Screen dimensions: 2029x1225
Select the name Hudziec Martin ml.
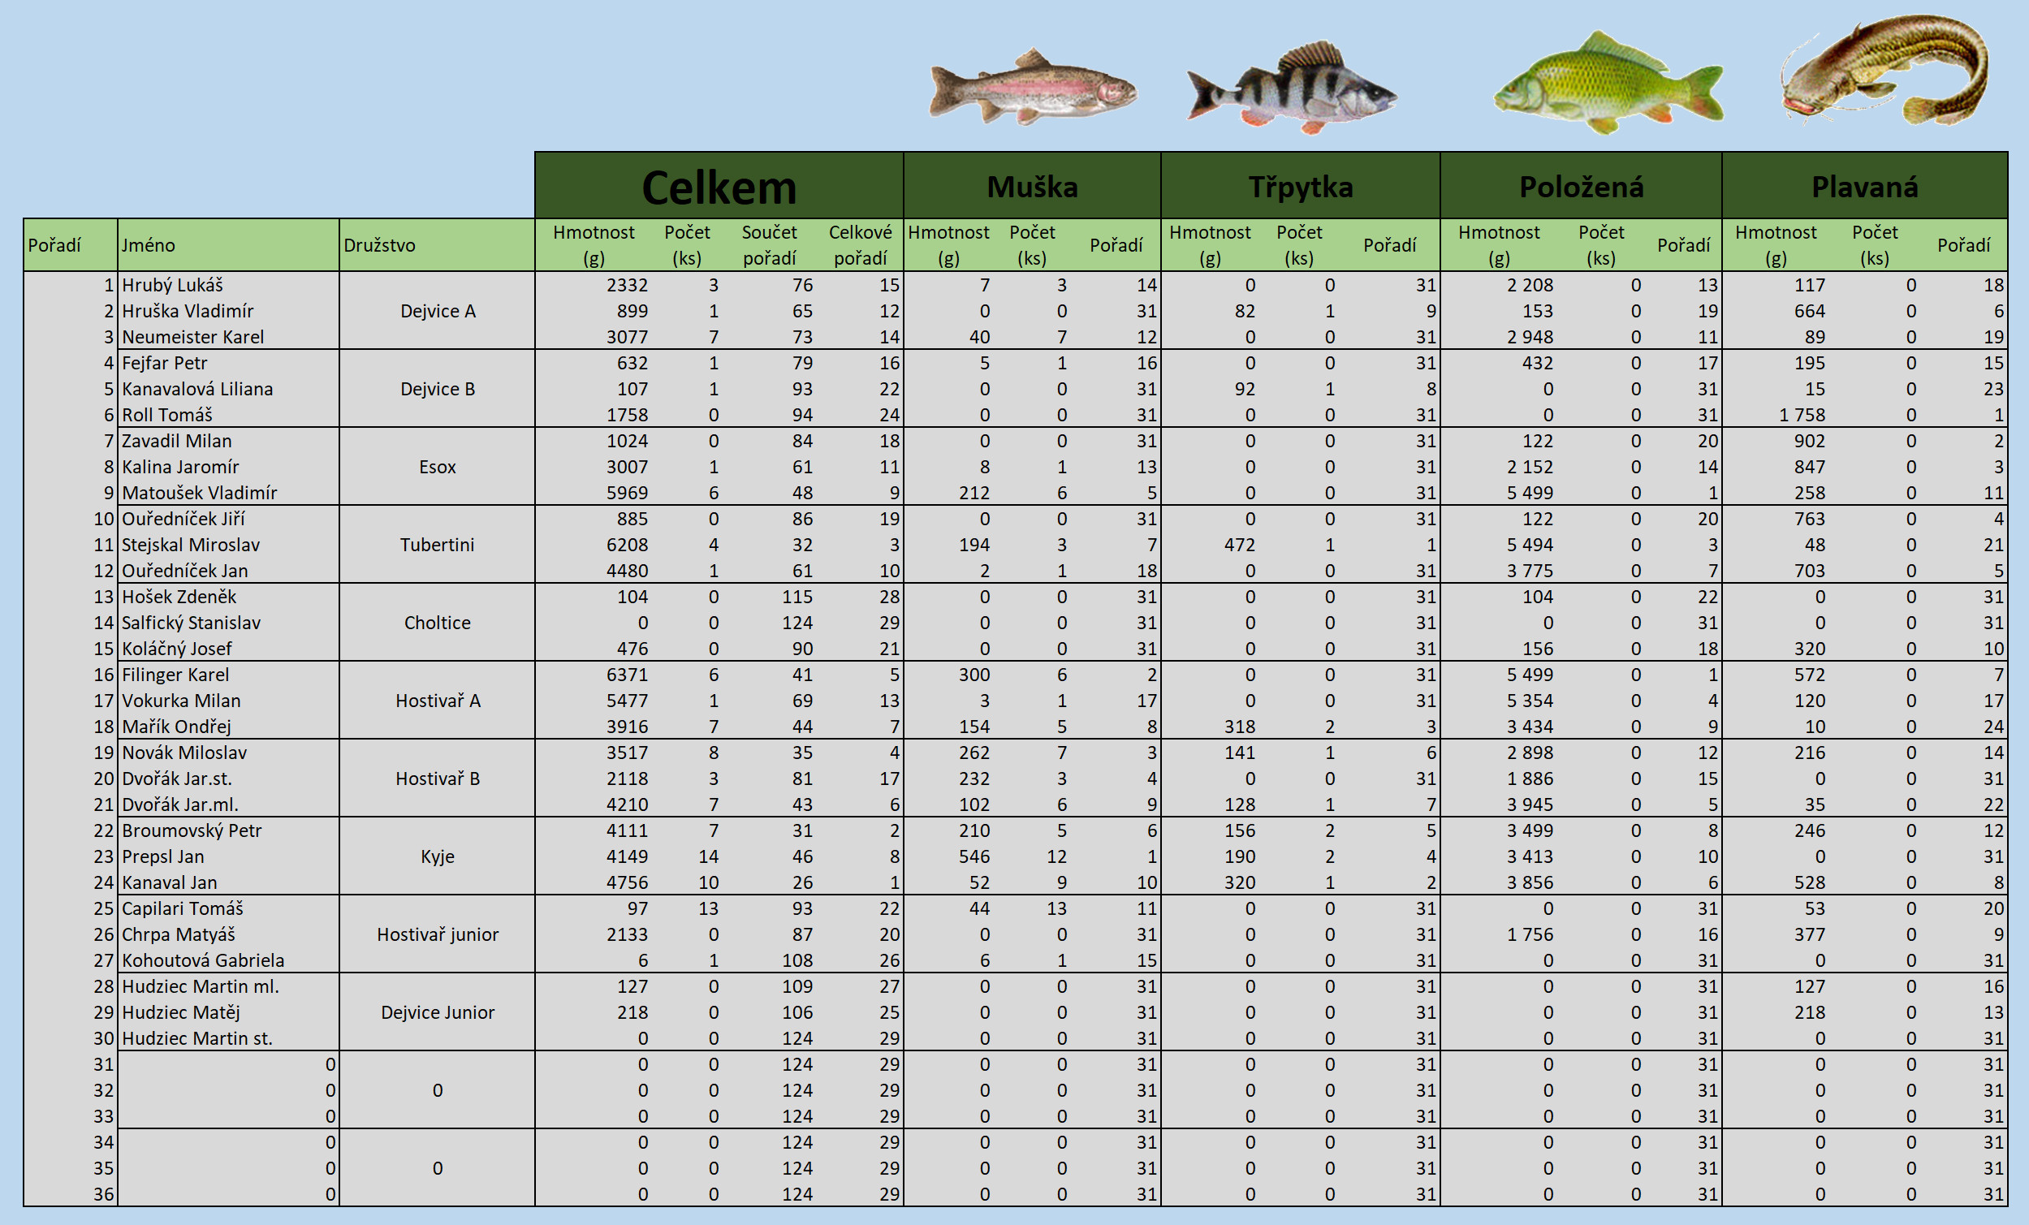(x=201, y=986)
